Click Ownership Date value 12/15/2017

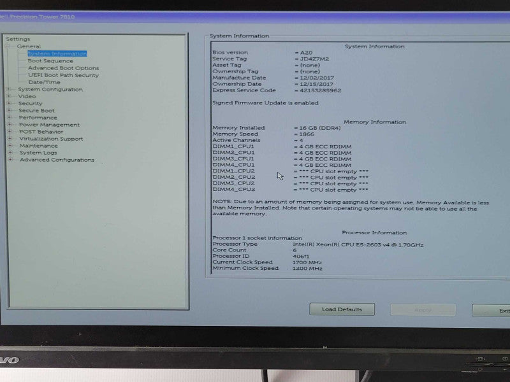point(316,84)
